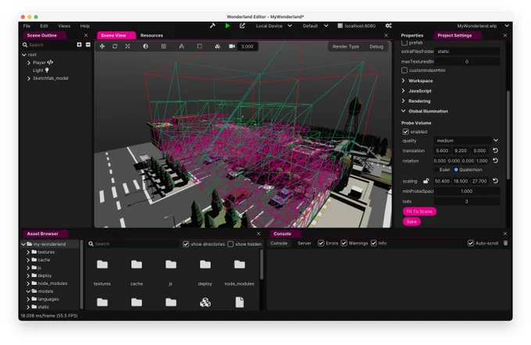Click the Fit To Scene button

pos(419,212)
